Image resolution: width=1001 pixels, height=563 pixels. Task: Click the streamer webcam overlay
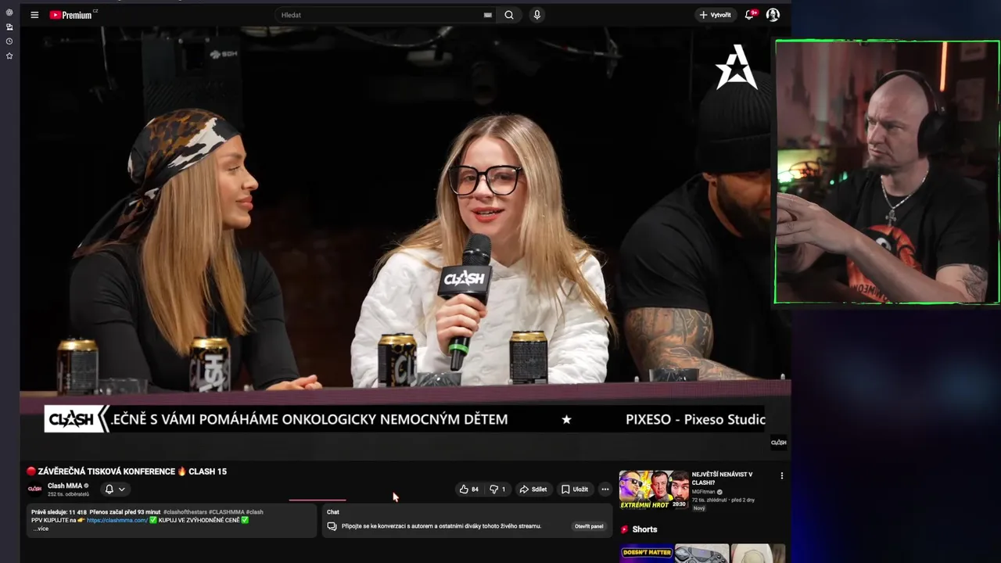(x=887, y=172)
